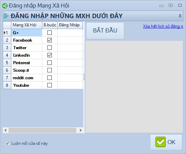
Task: Click 'Xóa hết lịch sử đăng n' link
Action: [163, 26]
